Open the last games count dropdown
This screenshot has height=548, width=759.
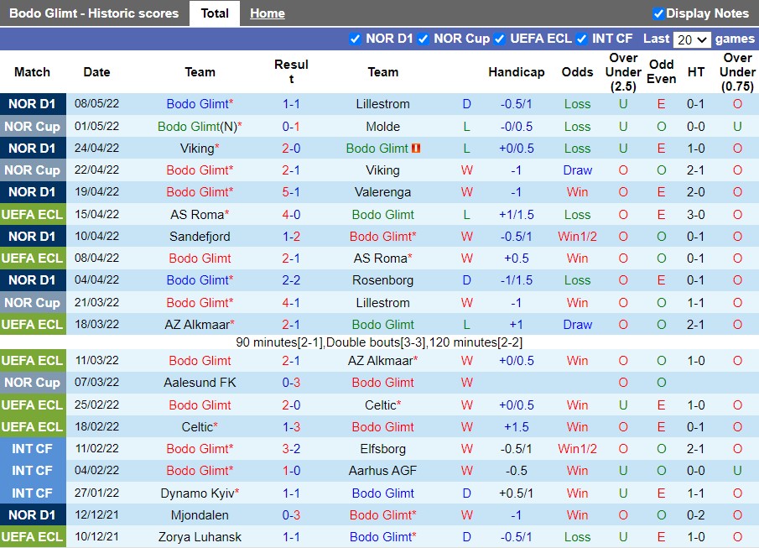click(x=692, y=39)
